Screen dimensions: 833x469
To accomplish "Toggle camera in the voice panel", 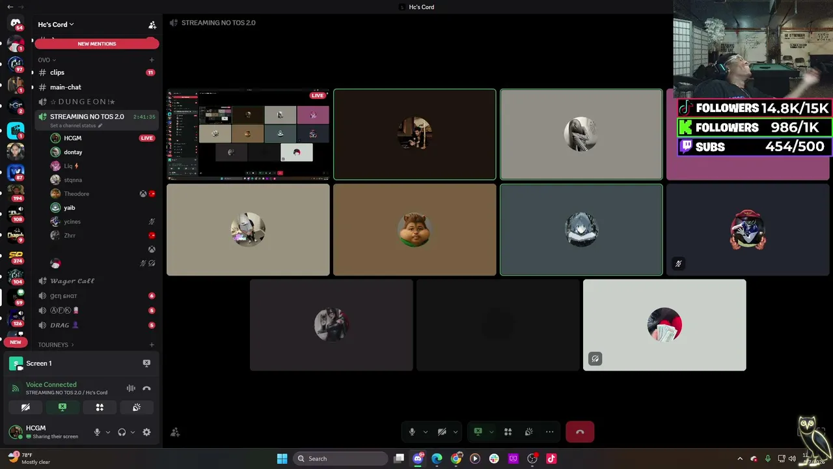I will coord(25,407).
